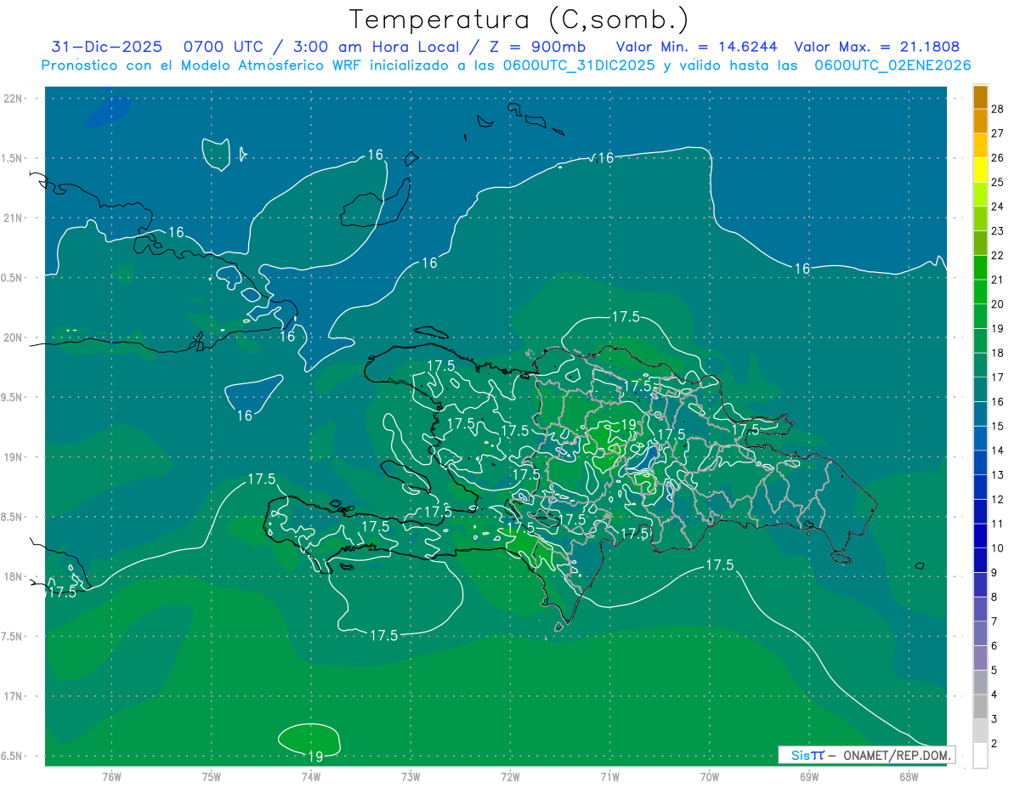Image resolution: width=1020 pixels, height=788 pixels.
Task: Click the color legend value "21"
Action: (x=998, y=280)
